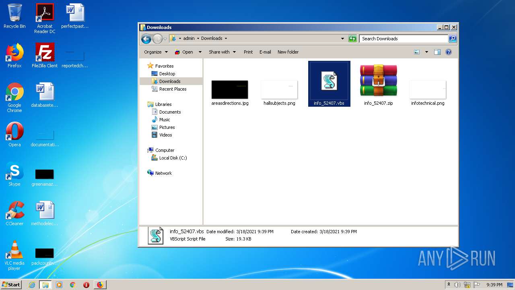This screenshot has height=290, width=515.
Task: Go back in Downloads Explorer window
Action: click(x=146, y=39)
